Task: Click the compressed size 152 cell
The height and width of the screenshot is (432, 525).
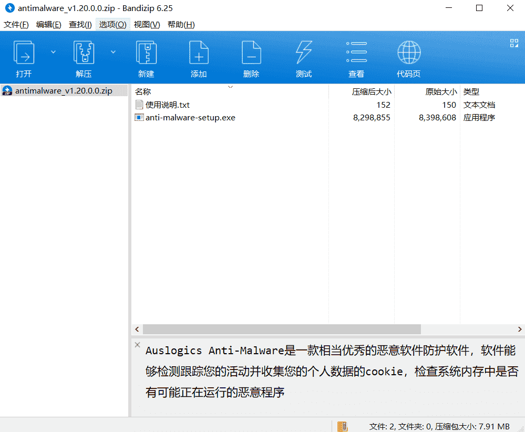Action: tap(383, 105)
